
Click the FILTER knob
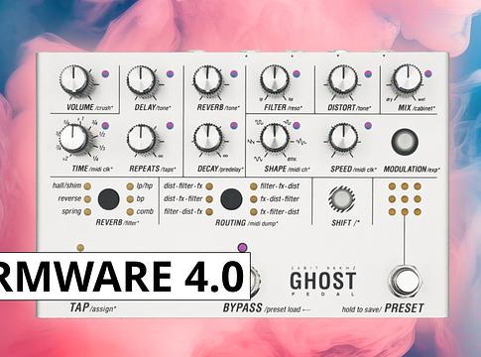pos(274,79)
